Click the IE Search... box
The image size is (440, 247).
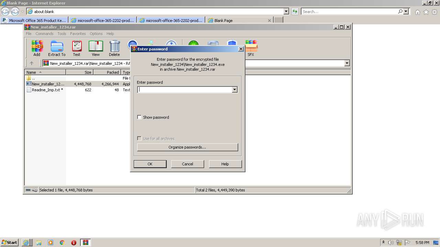tap(349, 12)
